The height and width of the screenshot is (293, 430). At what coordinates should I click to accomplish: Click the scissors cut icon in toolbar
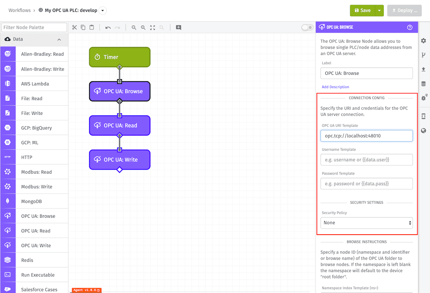coord(74,28)
